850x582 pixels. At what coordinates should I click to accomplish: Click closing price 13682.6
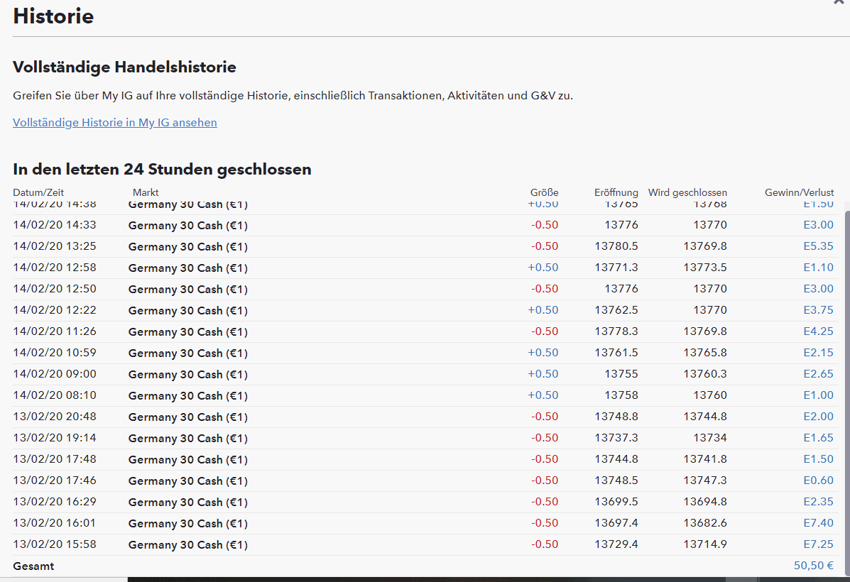point(704,523)
